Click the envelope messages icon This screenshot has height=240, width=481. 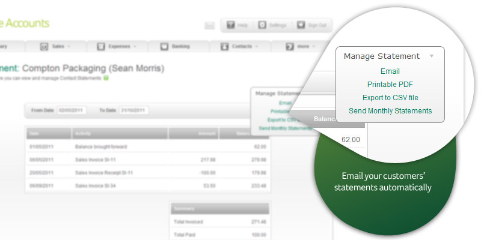click(209, 26)
